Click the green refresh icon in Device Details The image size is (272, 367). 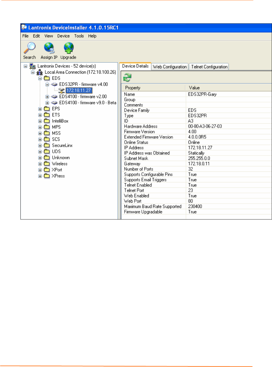pyautogui.click(x=127, y=78)
